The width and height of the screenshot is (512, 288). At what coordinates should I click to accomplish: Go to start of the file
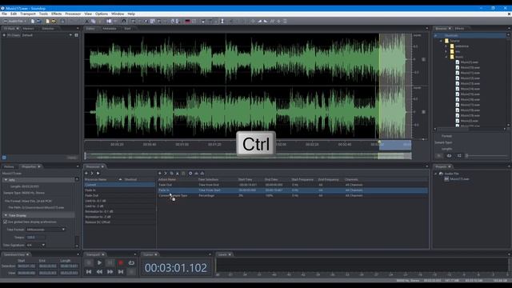tap(89, 272)
